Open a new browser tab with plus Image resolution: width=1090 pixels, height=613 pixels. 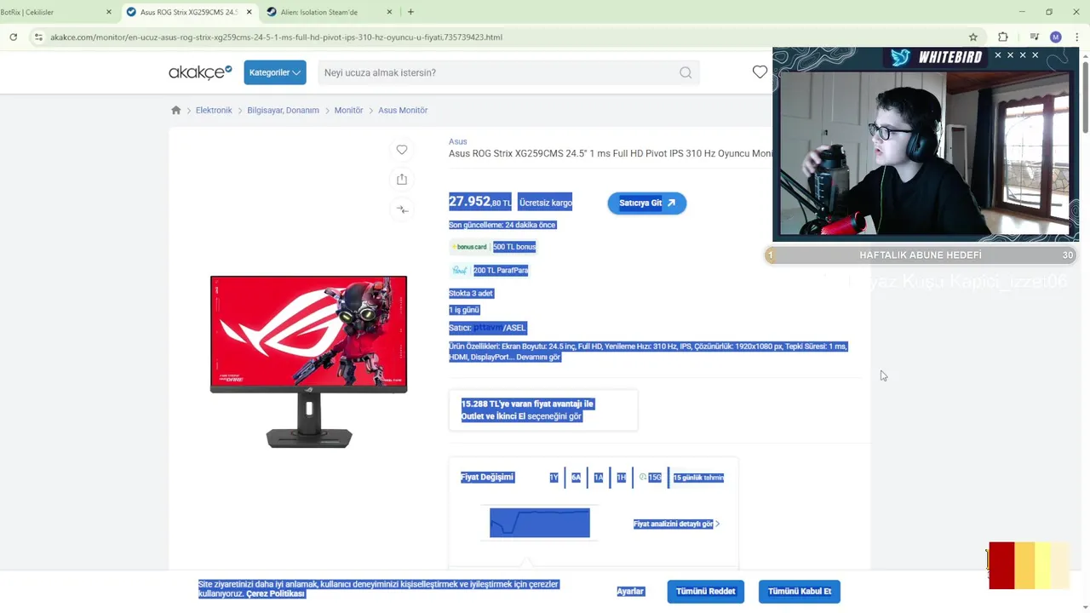coord(410,12)
